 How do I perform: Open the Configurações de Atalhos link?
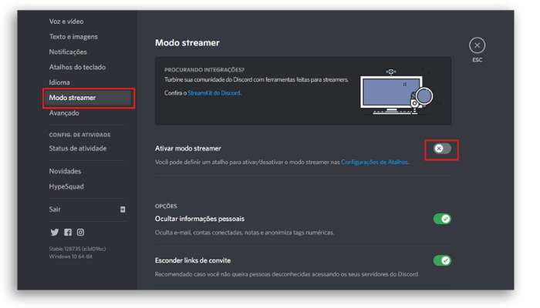click(374, 162)
